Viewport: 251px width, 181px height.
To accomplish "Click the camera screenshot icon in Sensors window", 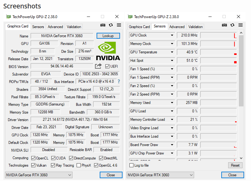I will tap(224, 25).
